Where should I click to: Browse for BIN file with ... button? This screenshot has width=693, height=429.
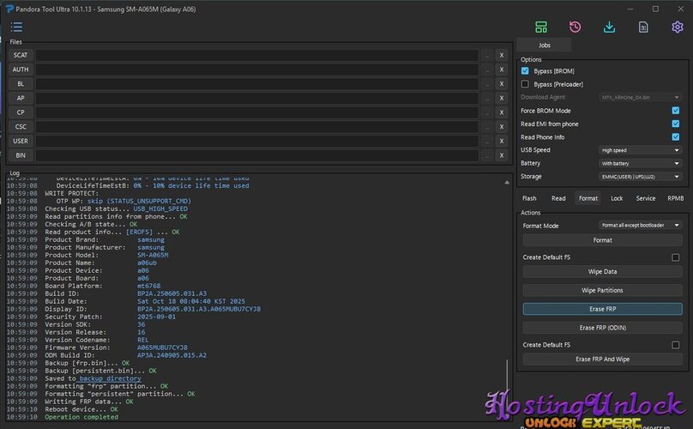coord(487,155)
